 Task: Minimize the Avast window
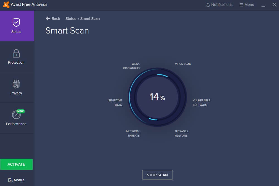(x=263, y=5)
